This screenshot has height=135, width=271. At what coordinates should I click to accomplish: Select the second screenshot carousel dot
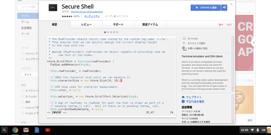pos(108,32)
